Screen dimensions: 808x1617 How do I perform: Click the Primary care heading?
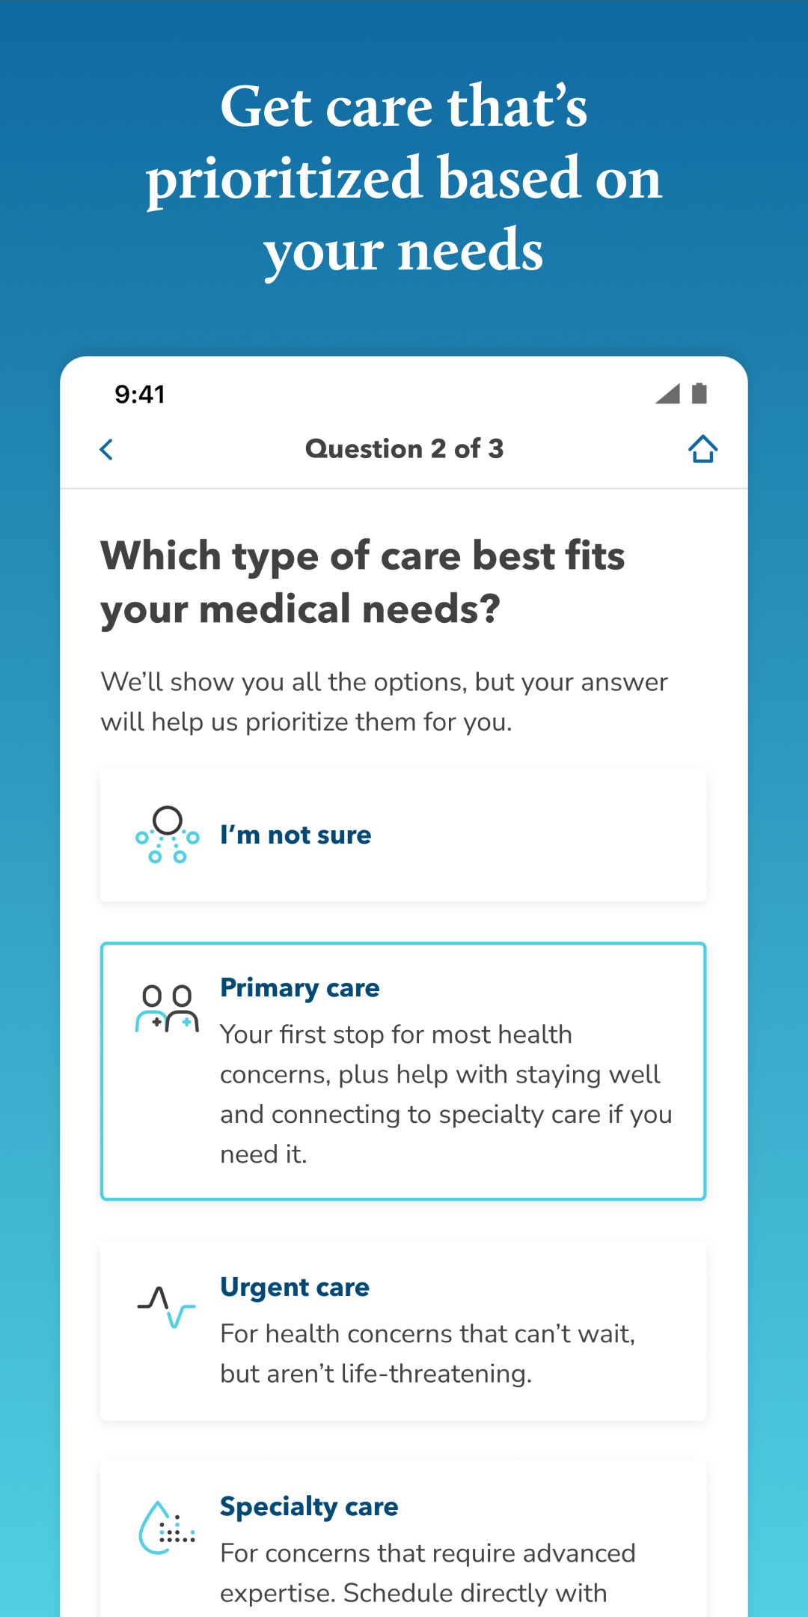point(300,988)
